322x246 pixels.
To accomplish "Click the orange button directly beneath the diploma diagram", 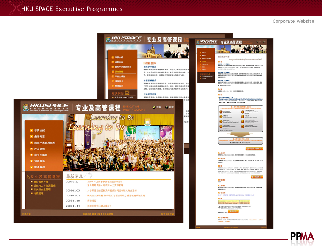I will click(x=254, y=149).
